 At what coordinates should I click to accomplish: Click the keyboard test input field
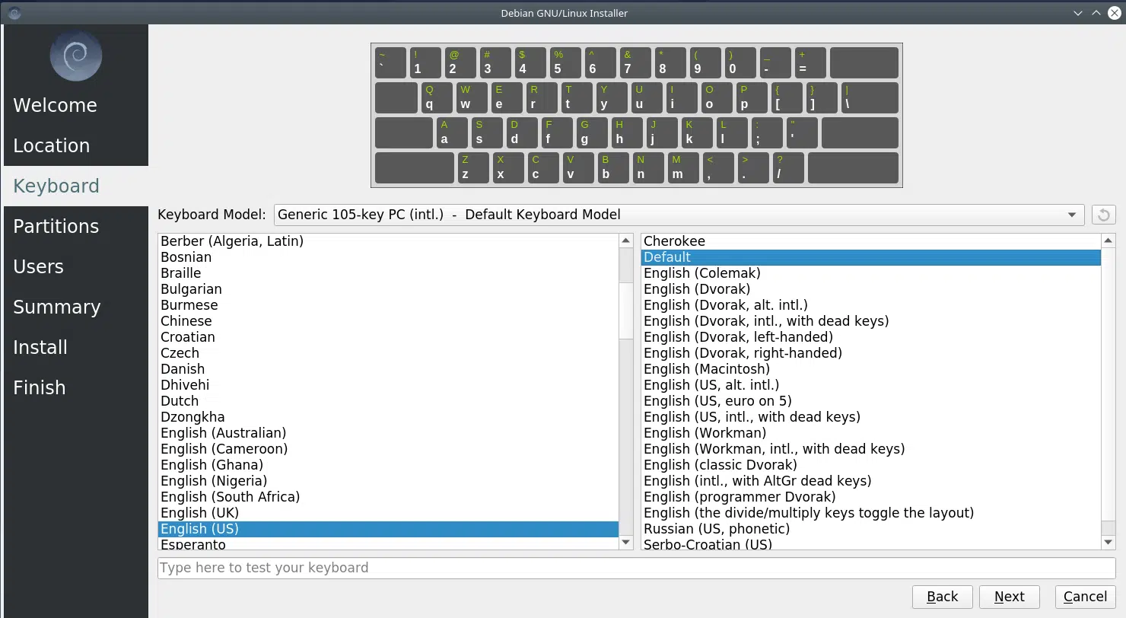(x=636, y=568)
